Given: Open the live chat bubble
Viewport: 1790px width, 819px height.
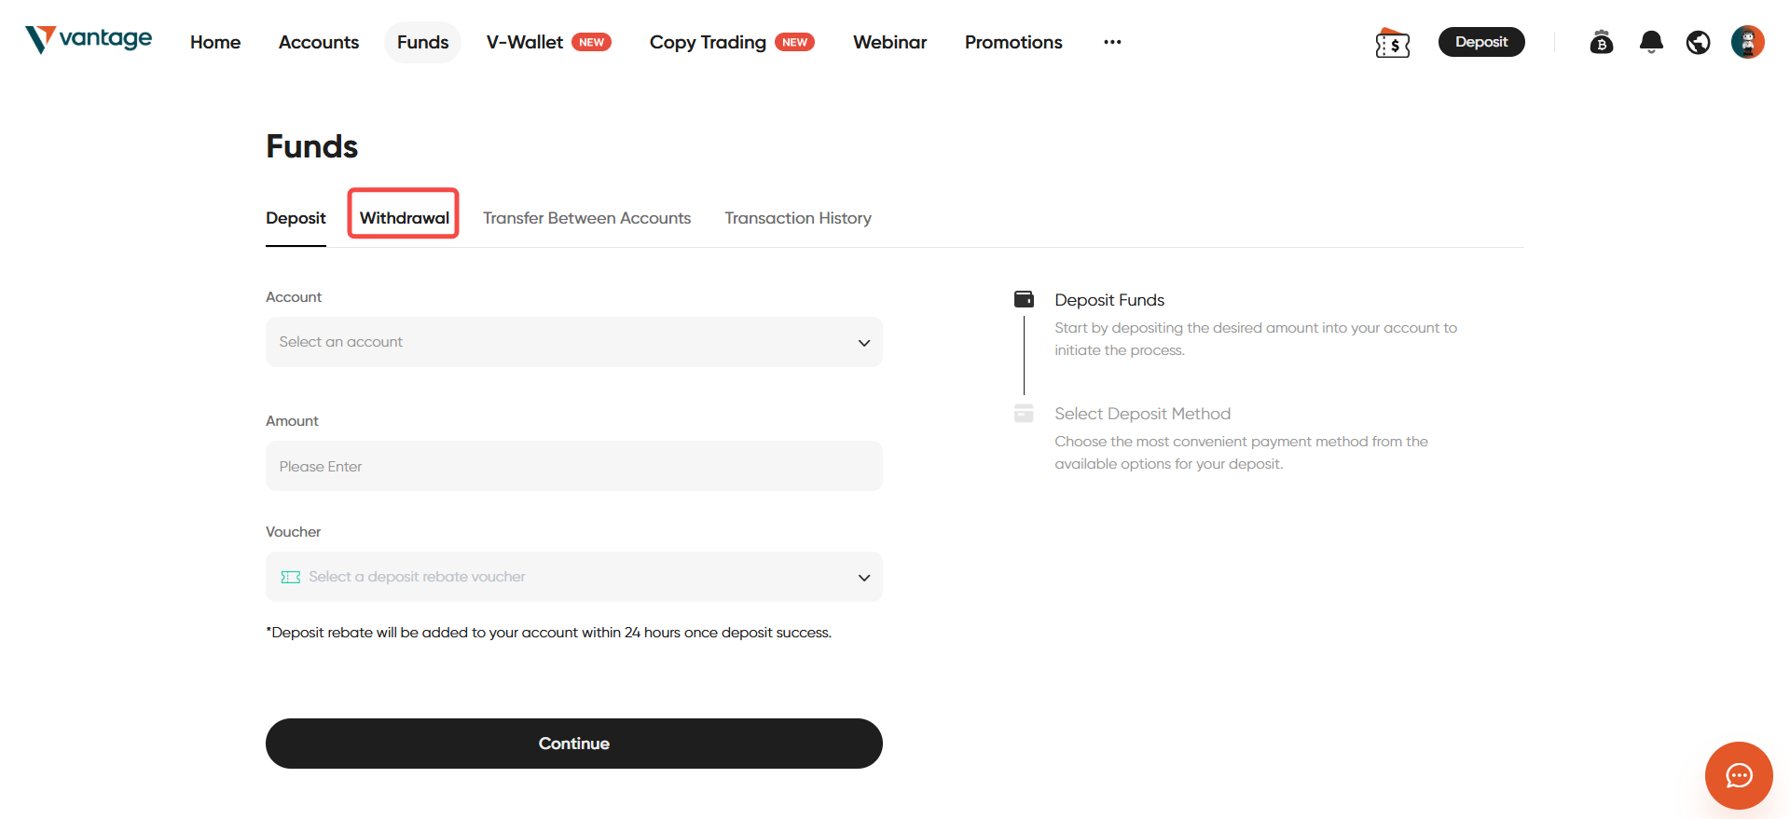Looking at the screenshot, I should point(1738,775).
